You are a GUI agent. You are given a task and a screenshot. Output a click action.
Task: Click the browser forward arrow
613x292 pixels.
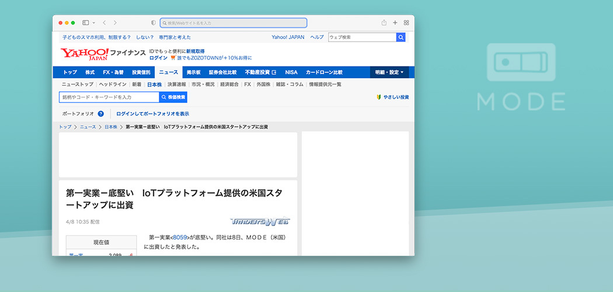click(x=115, y=23)
